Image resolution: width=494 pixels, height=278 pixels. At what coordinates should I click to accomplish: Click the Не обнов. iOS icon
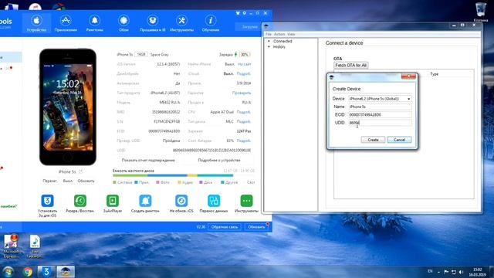point(181,201)
